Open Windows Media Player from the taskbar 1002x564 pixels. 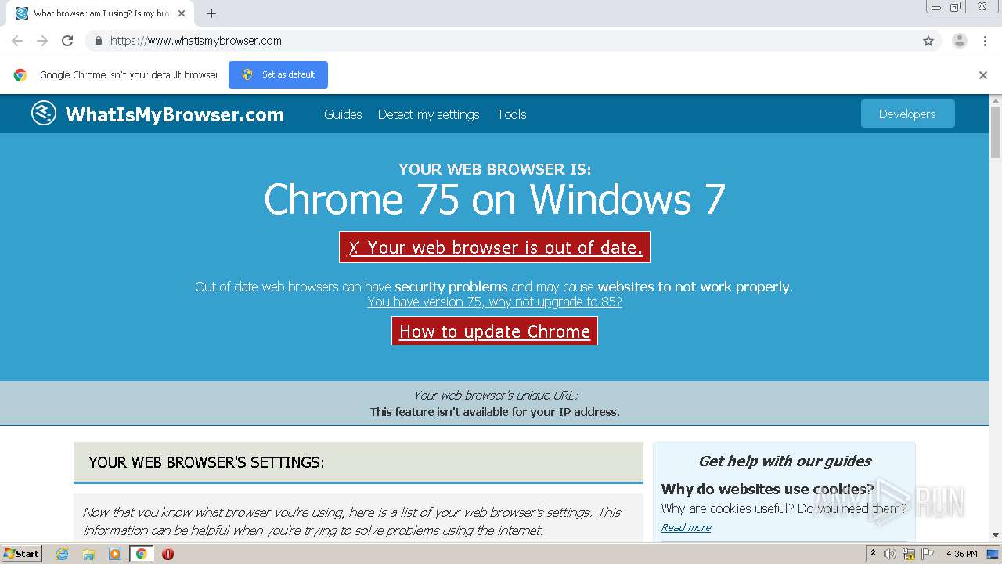pos(115,554)
